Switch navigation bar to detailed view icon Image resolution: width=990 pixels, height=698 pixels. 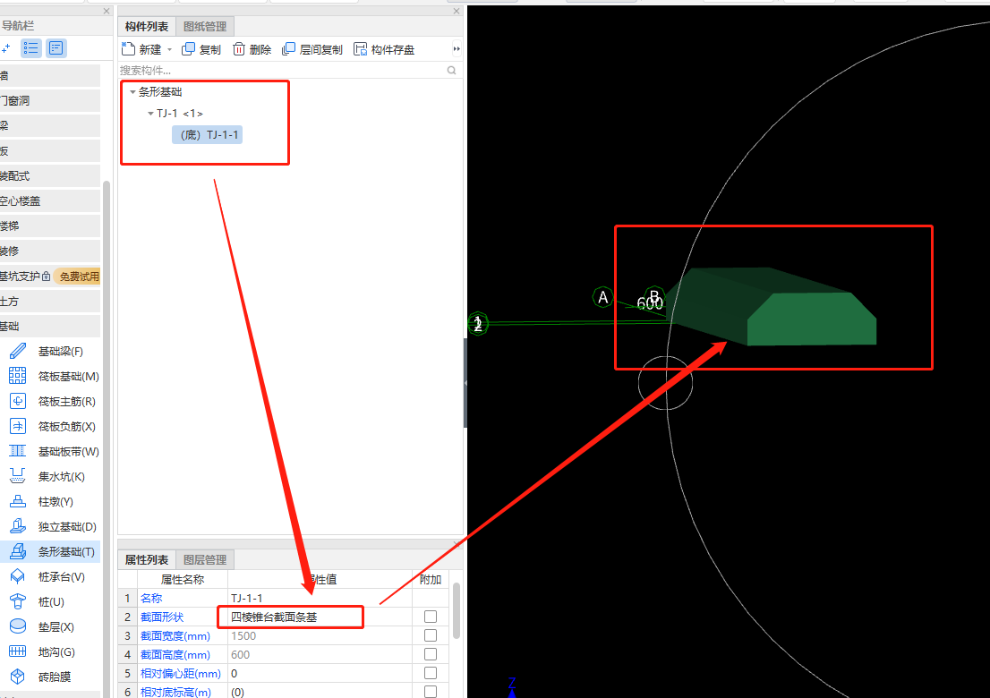point(55,48)
